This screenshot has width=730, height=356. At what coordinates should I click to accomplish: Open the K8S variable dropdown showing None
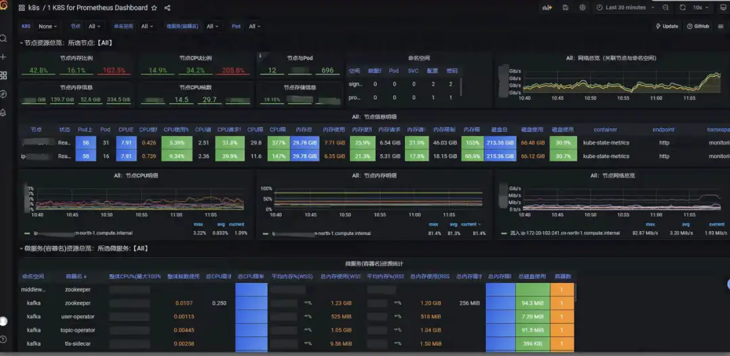47,26
